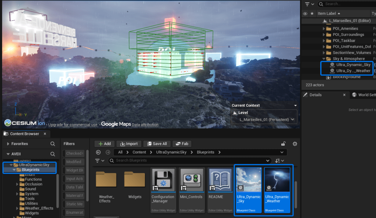This screenshot has height=218, width=376.
Task: Enable the Modified filter
Action: pyautogui.click(x=73, y=162)
